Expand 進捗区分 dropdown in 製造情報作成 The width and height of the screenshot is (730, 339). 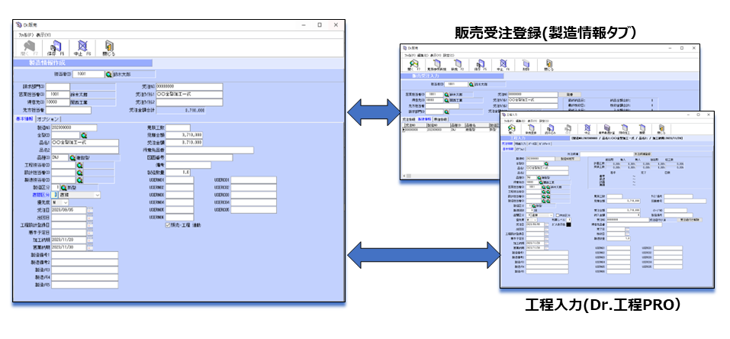98,195
